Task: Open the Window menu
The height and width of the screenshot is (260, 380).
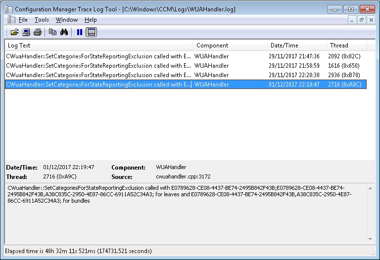Action: 66,20
